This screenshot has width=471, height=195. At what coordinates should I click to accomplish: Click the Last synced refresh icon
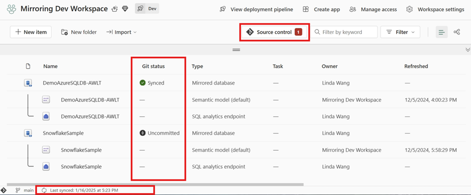[x=45, y=190]
